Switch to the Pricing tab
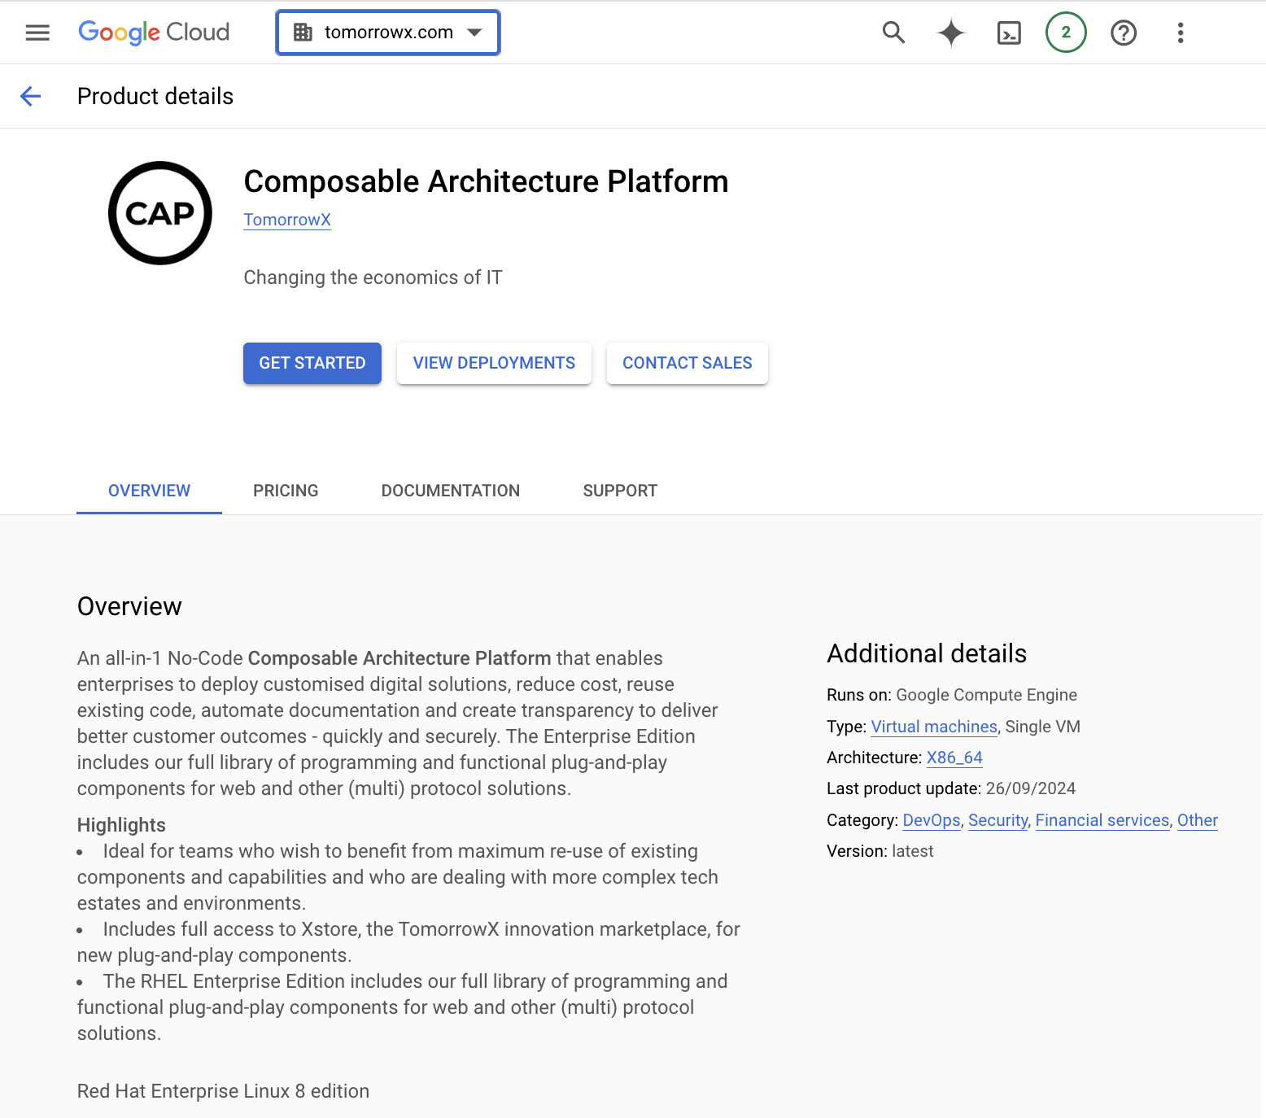Image resolution: width=1266 pixels, height=1118 pixels. pyautogui.click(x=286, y=491)
